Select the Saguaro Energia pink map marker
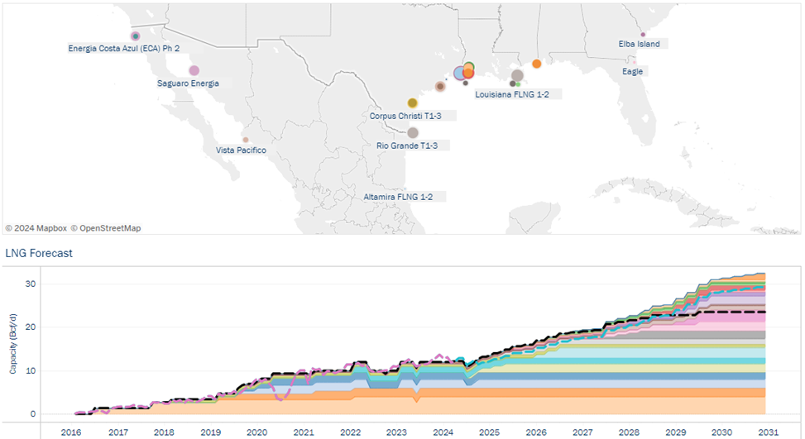Viewport: 805px width, 439px height. point(194,71)
